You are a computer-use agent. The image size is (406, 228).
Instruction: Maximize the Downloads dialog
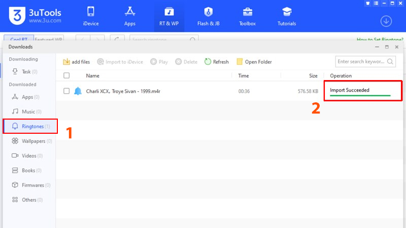pos(387,47)
